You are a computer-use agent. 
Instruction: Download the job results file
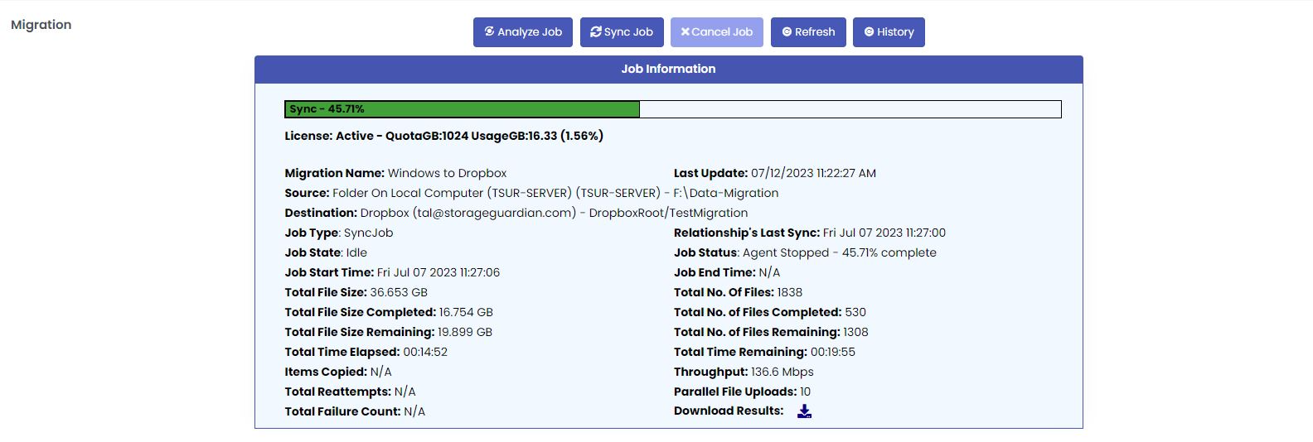tap(804, 411)
